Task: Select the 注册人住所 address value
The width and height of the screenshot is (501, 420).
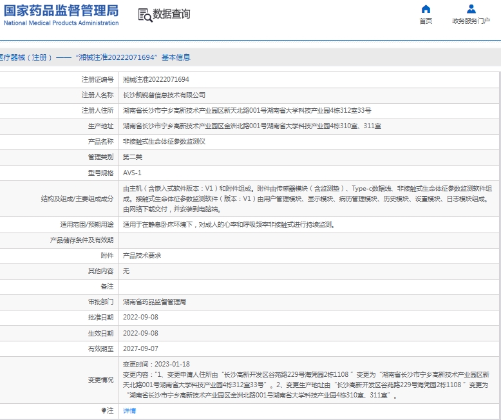Action: pos(247,111)
